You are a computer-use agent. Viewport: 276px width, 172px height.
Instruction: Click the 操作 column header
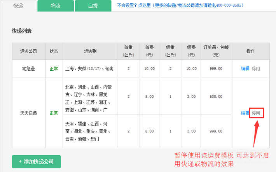[251, 51]
